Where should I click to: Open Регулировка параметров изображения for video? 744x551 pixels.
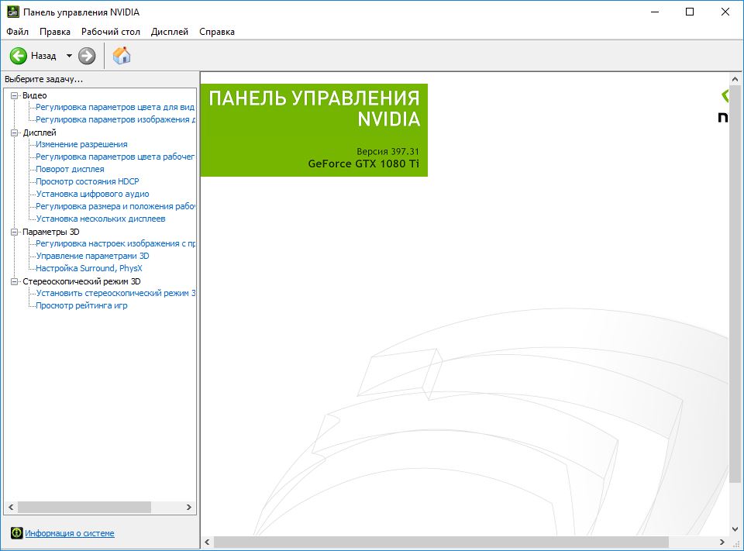pos(115,119)
